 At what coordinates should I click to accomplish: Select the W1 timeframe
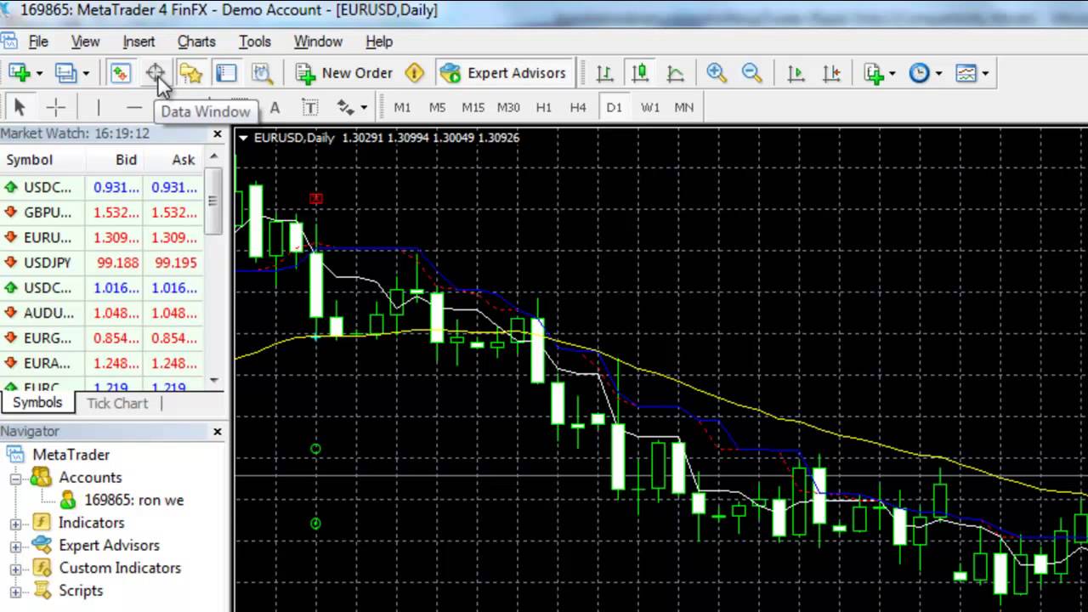(650, 107)
